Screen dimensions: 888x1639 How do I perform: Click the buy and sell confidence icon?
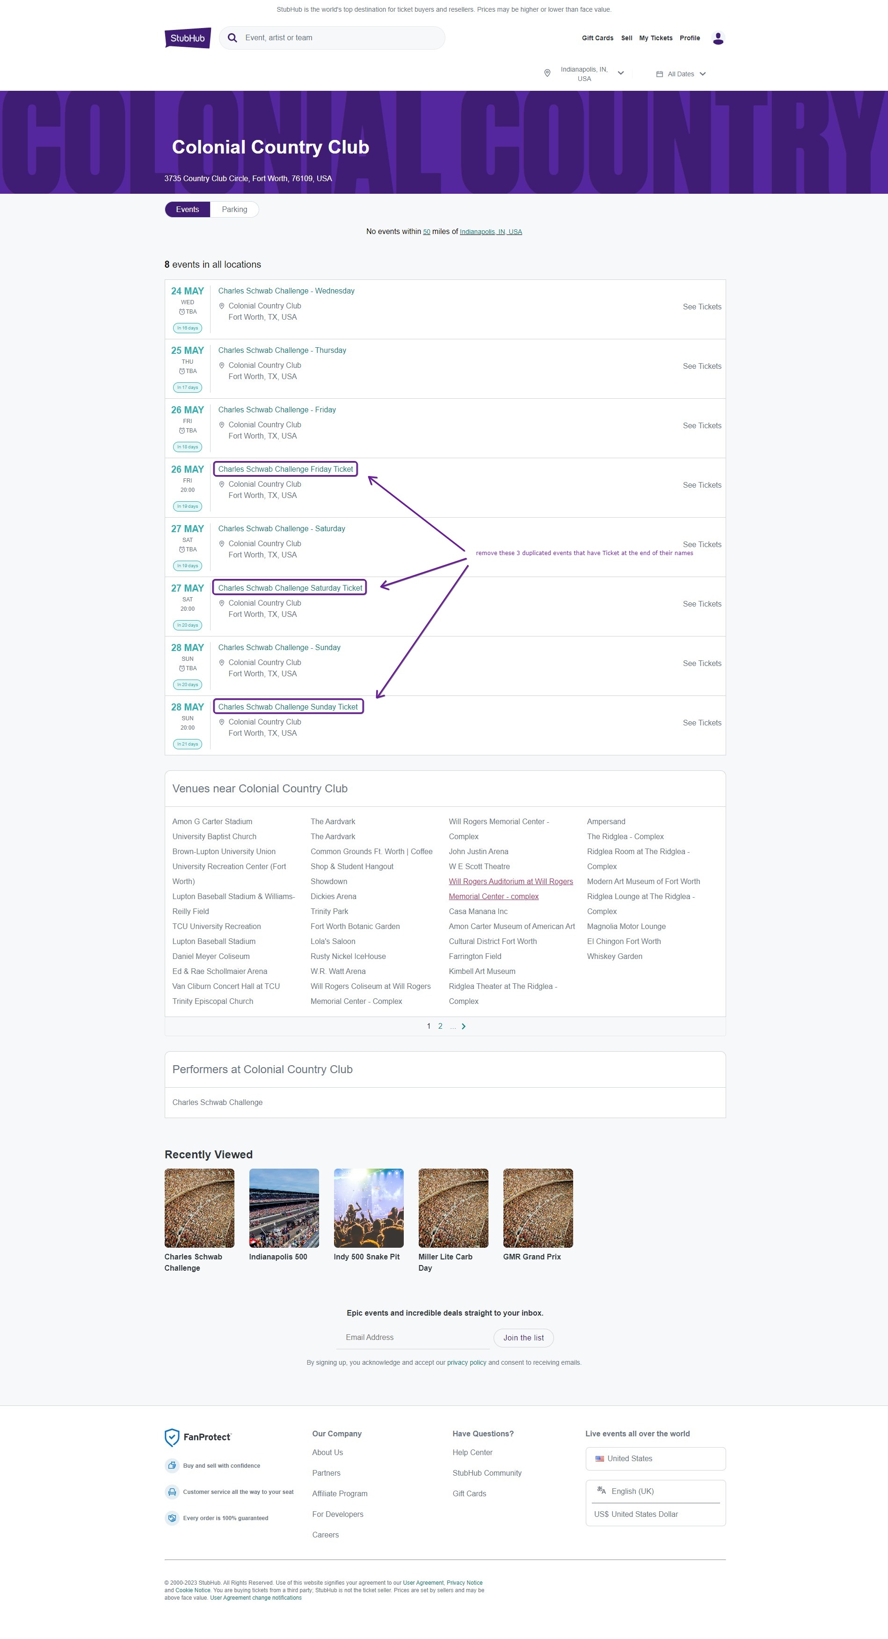[x=172, y=1466]
